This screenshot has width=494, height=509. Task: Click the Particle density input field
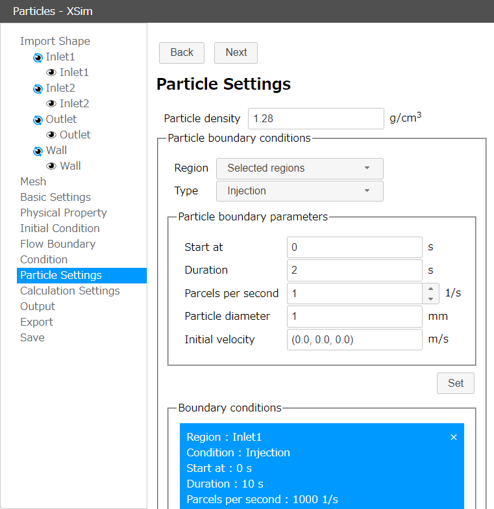click(316, 118)
